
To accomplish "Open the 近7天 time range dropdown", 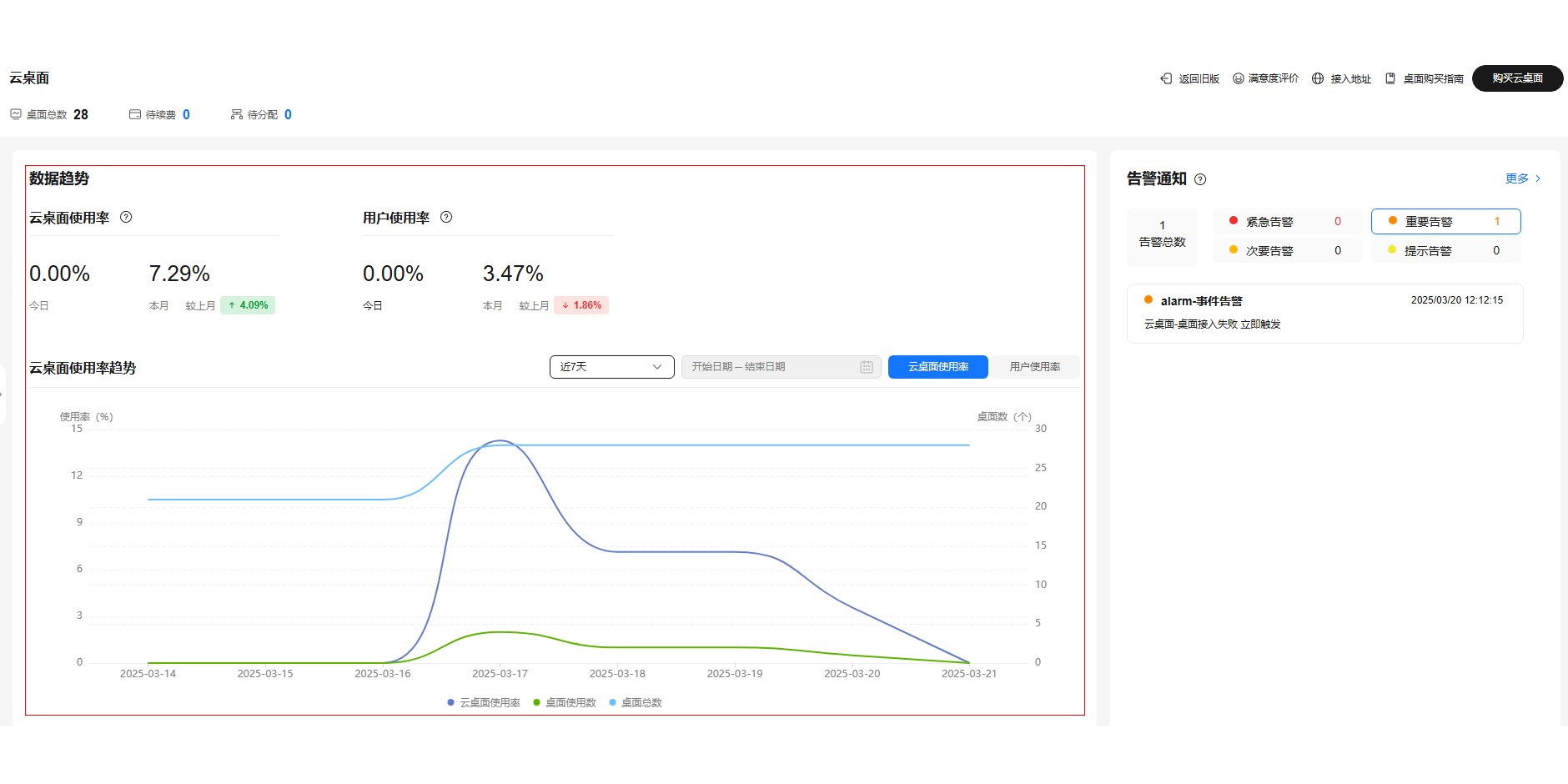I will [611, 367].
